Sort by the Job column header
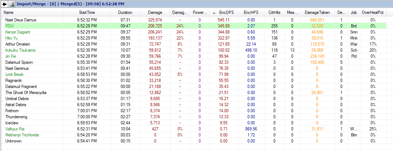393x151 pixels. click(x=353, y=12)
